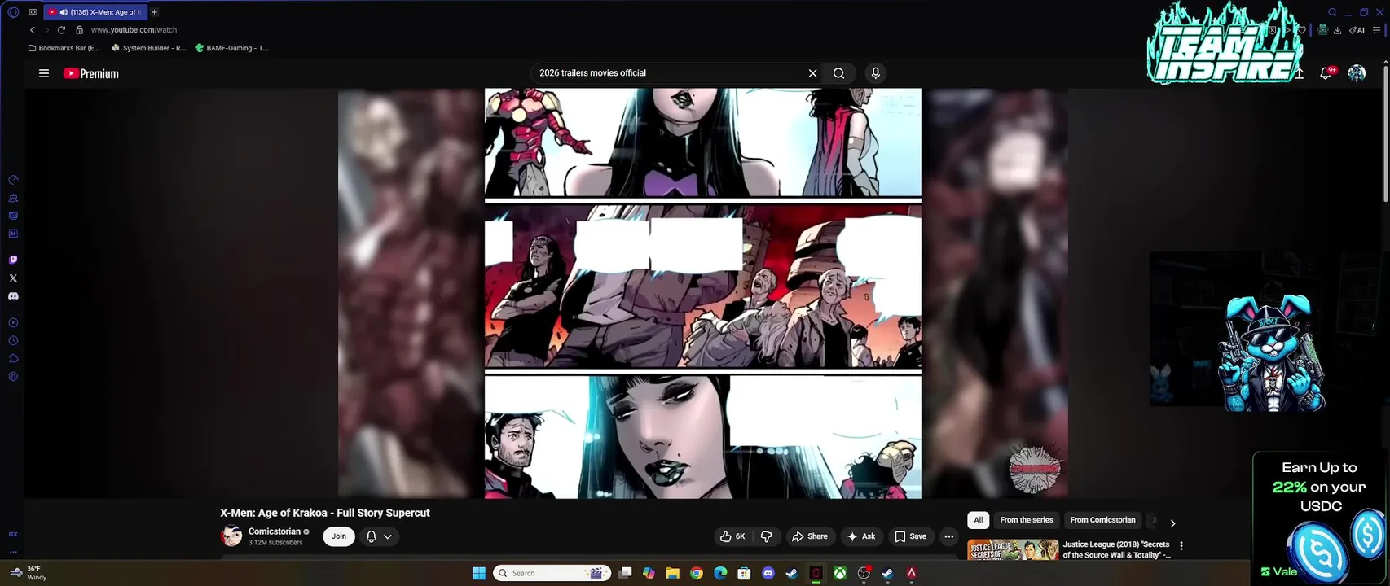Open Discord in Opera sidebar
The image size is (1390, 586).
(13, 296)
